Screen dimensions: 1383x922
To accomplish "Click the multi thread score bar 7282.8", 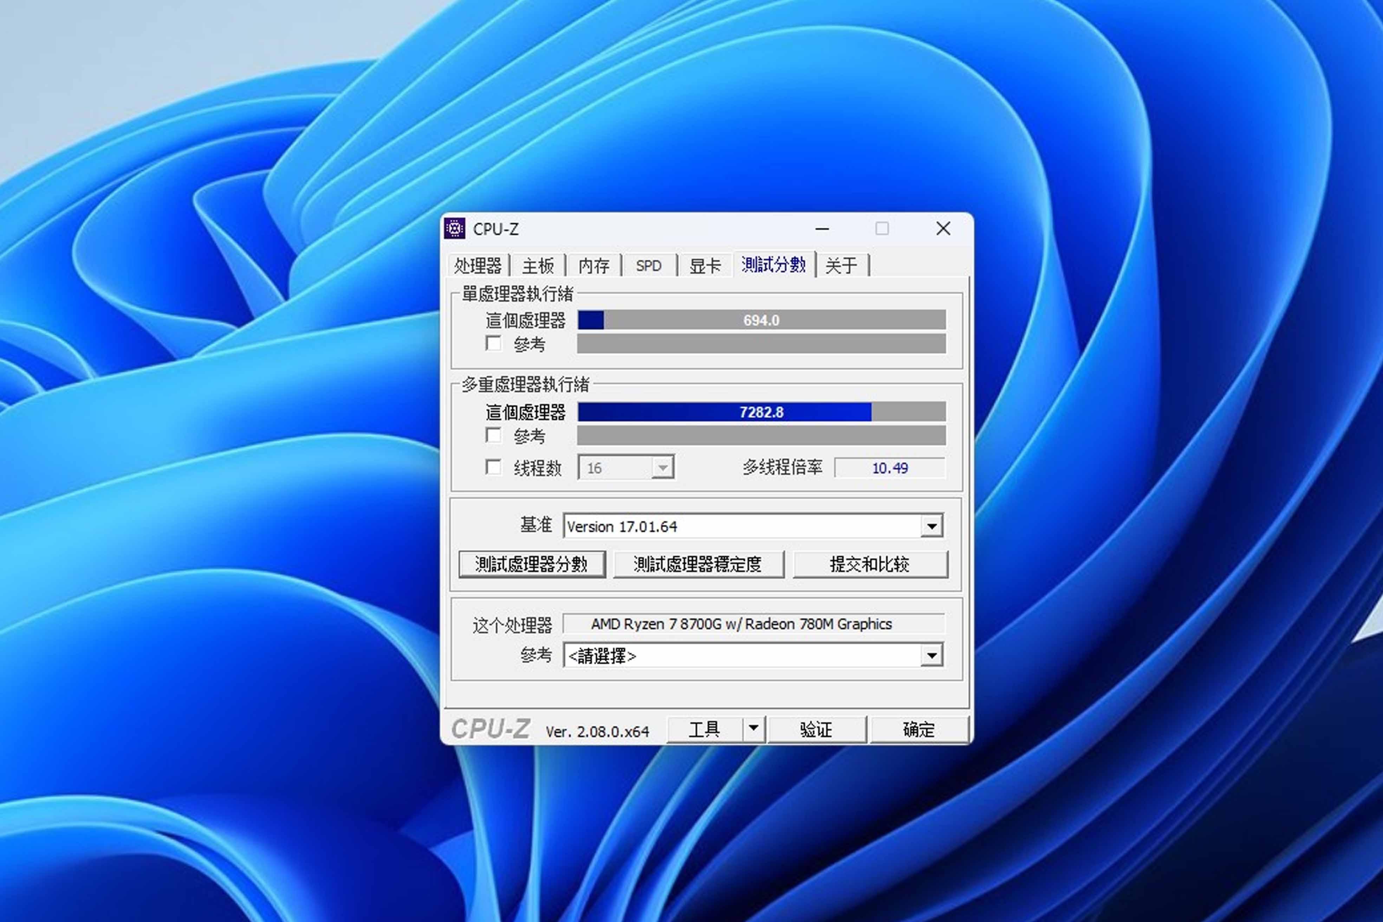I will pyautogui.click(x=761, y=412).
